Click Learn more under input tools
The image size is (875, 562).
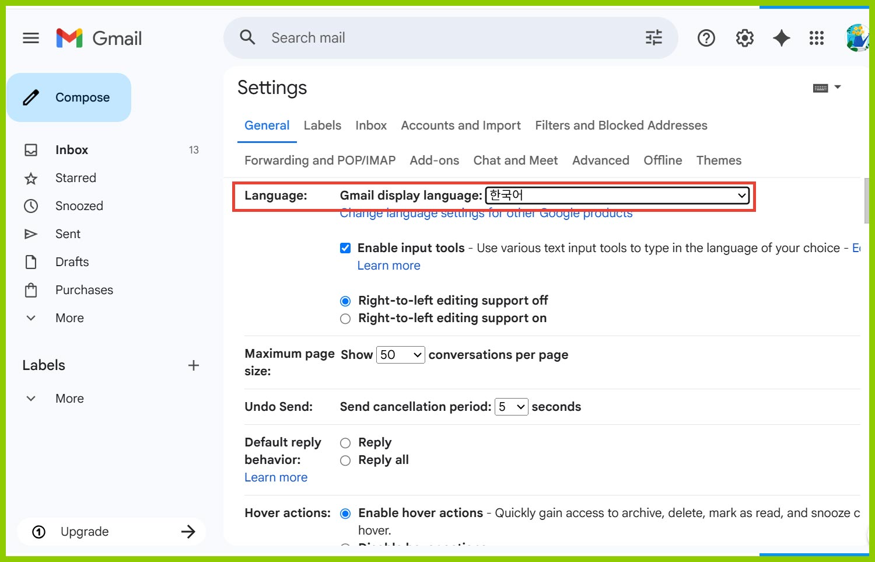point(388,266)
